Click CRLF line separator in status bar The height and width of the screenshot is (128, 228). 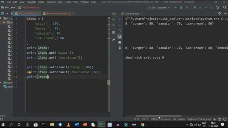click(x=145, y=119)
